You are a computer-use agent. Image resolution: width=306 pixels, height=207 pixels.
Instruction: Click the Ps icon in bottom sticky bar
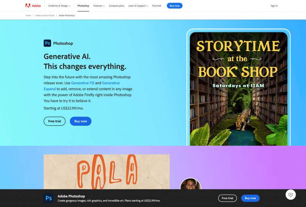(48, 198)
